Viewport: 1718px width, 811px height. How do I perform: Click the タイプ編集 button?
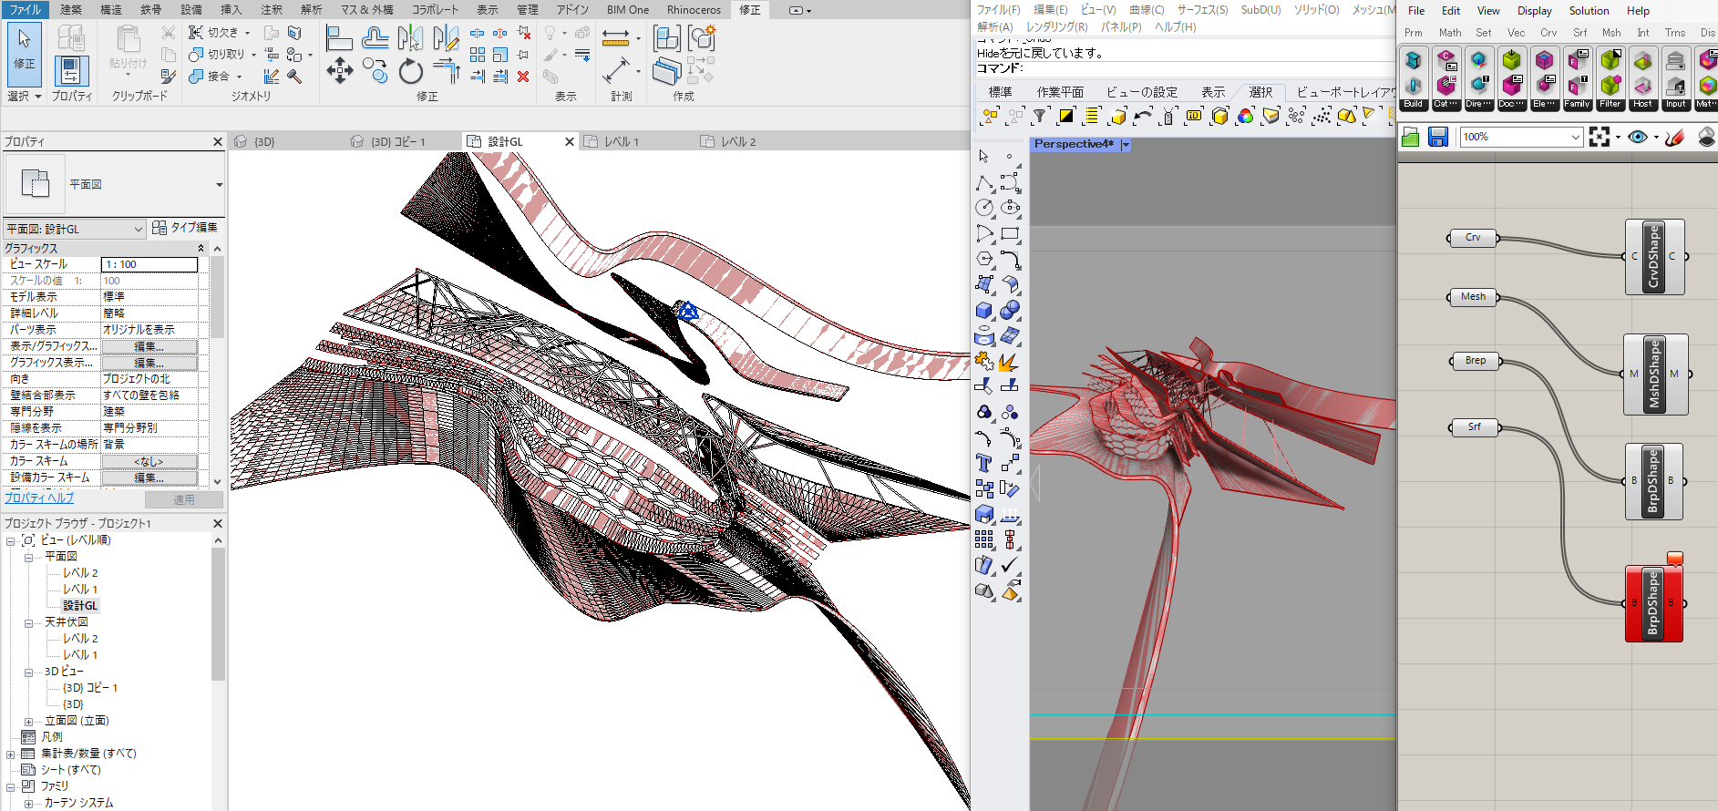click(x=185, y=228)
